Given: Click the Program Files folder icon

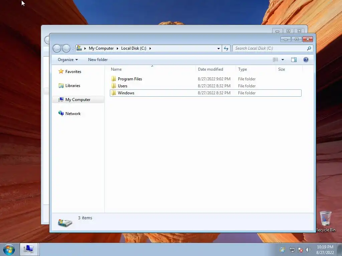Looking at the screenshot, I should [114, 79].
